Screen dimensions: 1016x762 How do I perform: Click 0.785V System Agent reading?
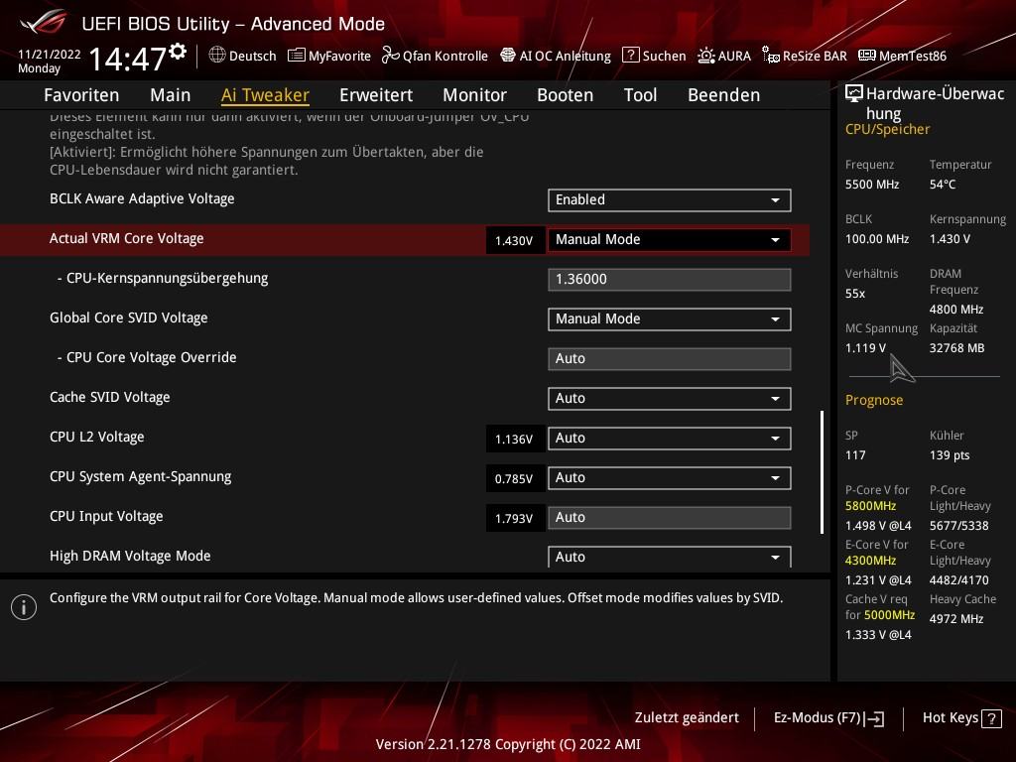point(515,479)
